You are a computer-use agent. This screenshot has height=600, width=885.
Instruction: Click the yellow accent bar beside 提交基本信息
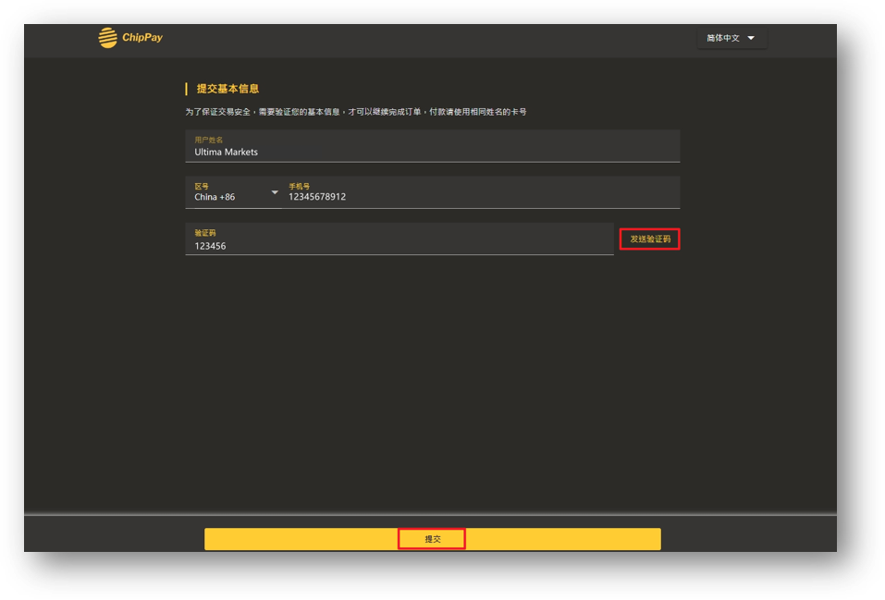click(186, 89)
